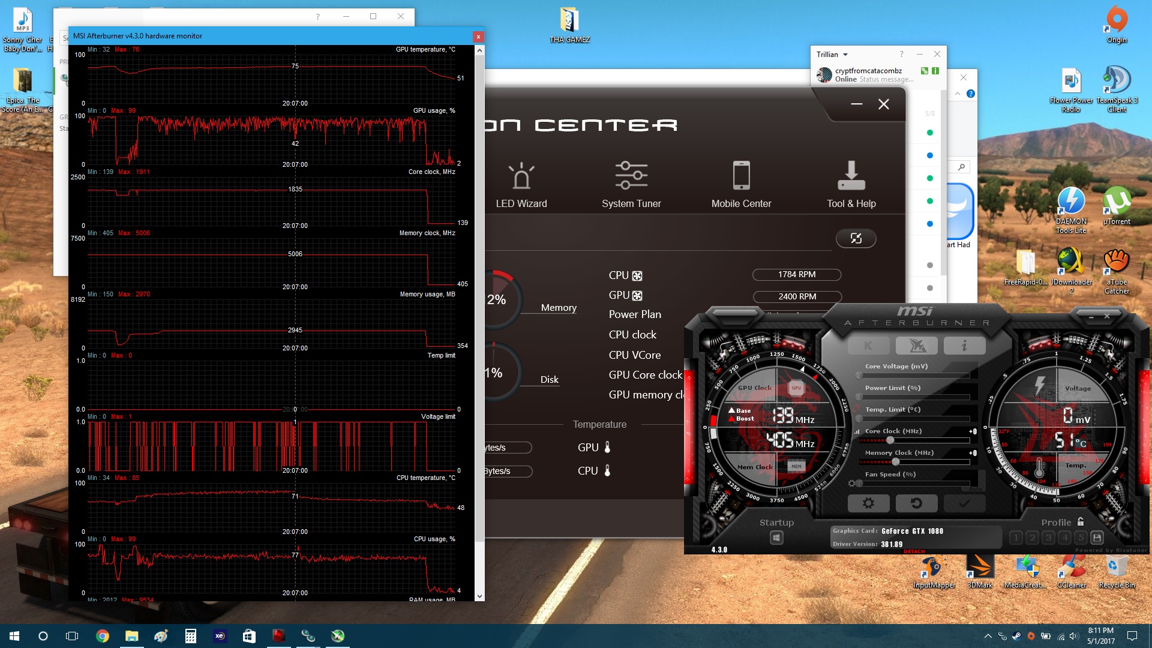1152x648 pixels.
Task: Click the DETACH link in Afterburner
Action: [914, 551]
